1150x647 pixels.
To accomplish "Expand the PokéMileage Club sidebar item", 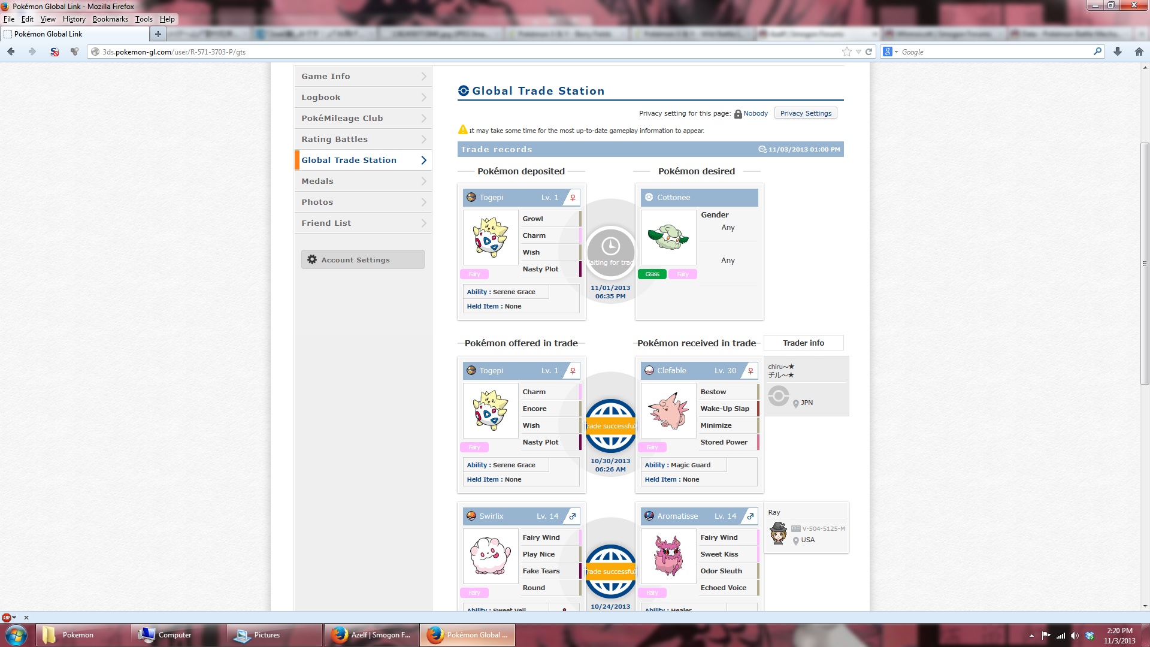I will coord(363,119).
